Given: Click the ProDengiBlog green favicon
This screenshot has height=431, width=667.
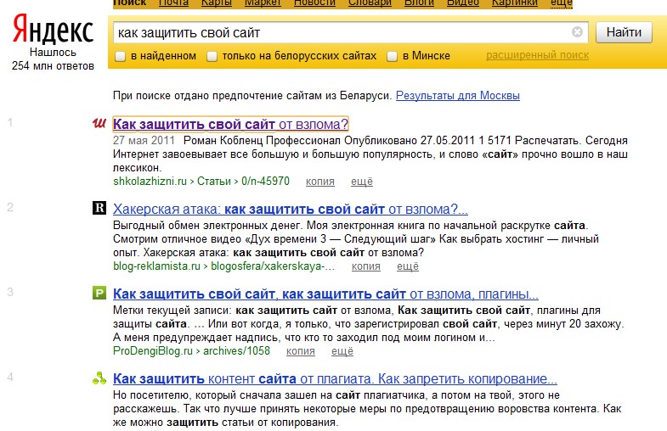Looking at the screenshot, I should [x=99, y=294].
